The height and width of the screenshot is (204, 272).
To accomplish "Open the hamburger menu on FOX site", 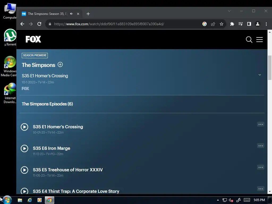I will (x=260, y=40).
